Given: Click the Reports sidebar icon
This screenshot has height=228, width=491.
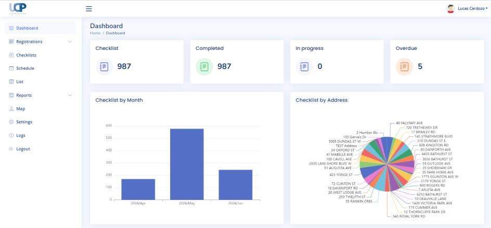Looking at the screenshot, I should point(11,95).
